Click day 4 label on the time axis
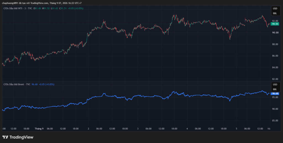283x143 pixels. pyautogui.click(x=187, y=129)
